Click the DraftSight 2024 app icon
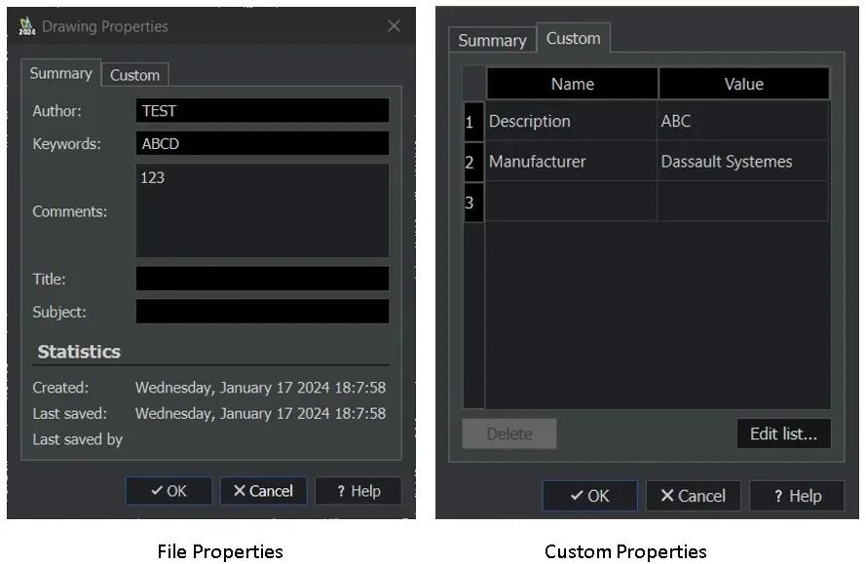 click(x=27, y=26)
